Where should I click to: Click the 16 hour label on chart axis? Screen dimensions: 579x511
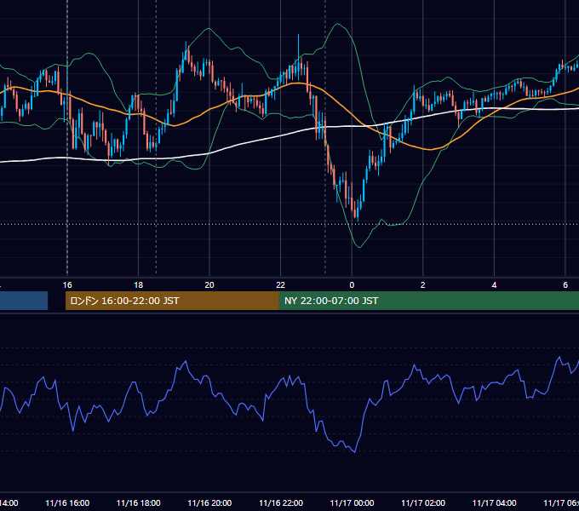[x=67, y=285]
